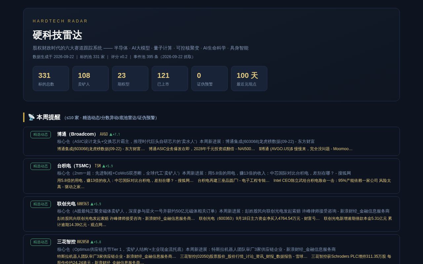Click the 股权财政时代的六大赛道 subtitle
The height and width of the screenshot is (264, 423).
pyautogui.click(x=140, y=48)
